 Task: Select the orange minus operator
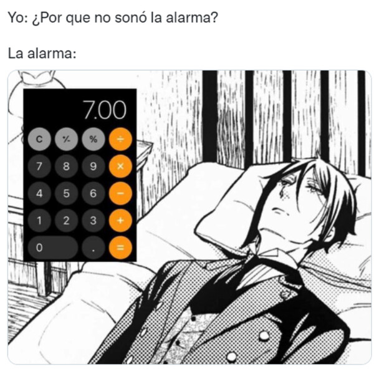[120, 193]
